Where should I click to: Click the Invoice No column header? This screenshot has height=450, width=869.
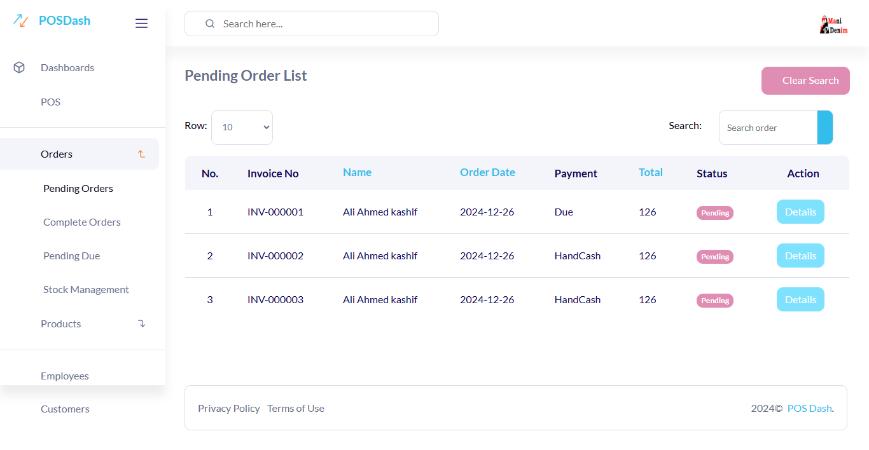[273, 174]
